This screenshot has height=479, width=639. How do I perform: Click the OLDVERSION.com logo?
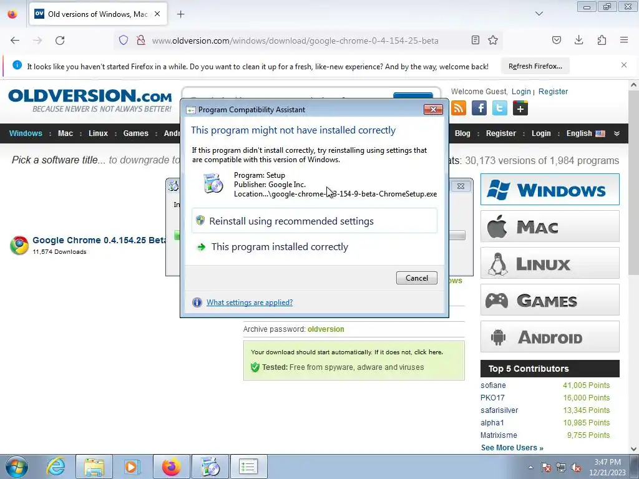(x=90, y=100)
